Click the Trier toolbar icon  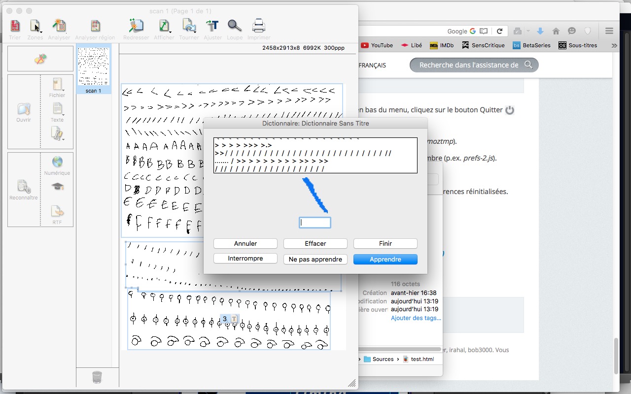click(x=15, y=26)
